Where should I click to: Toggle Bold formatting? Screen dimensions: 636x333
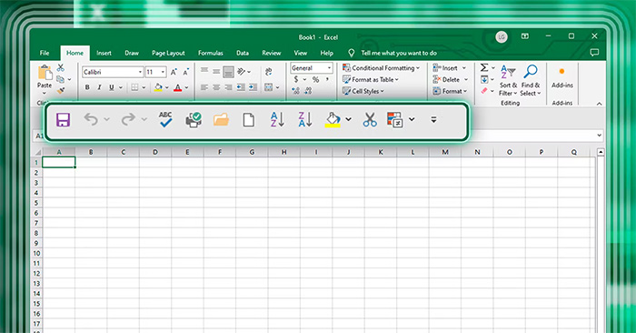click(87, 87)
